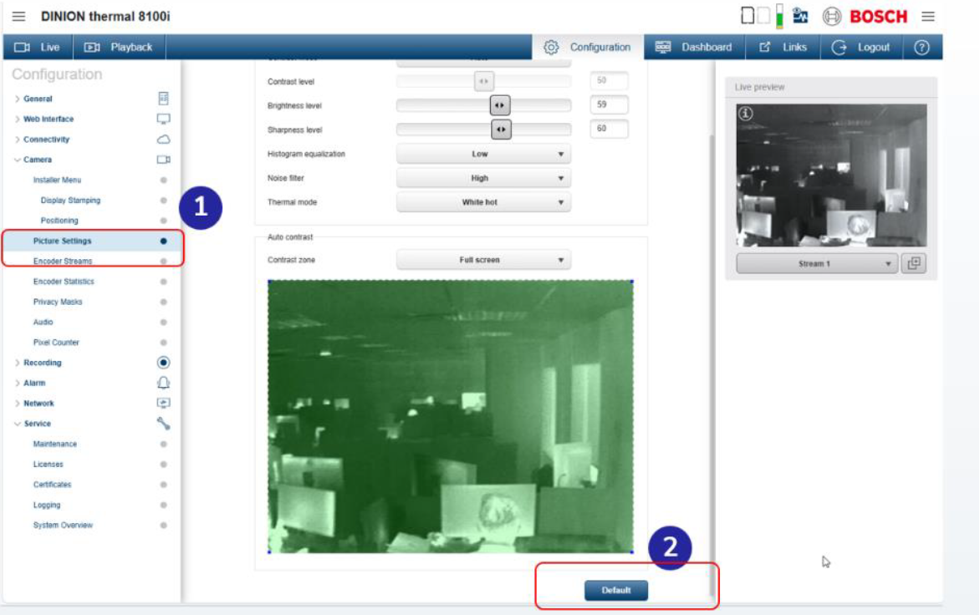The image size is (980, 615).
Task: Collapse the Camera section in sidebar
Action: (x=37, y=160)
